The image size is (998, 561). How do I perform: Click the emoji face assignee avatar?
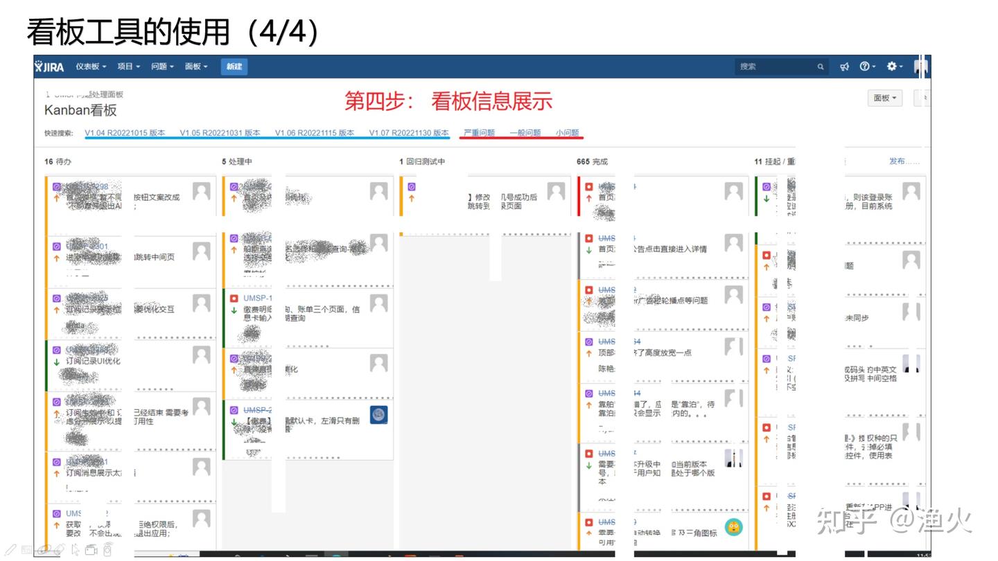click(733, 527)
